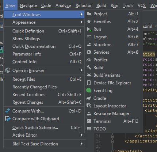Click the Structure blocks icon
Image resolution: width=157 pixels, height=152 pixels.
pos(89,45)
